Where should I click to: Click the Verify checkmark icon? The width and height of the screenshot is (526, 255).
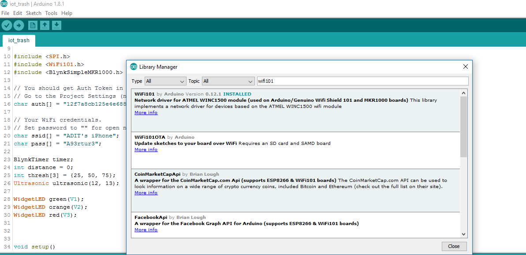7,25
